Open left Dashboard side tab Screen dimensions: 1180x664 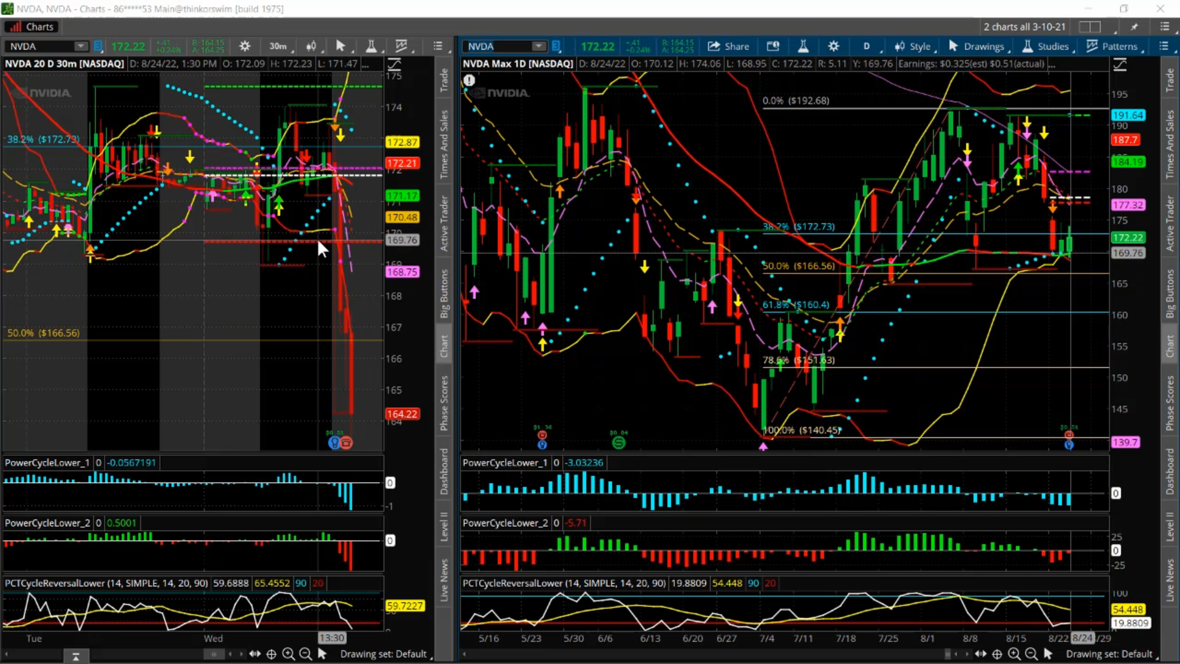[x=444, y=472]
